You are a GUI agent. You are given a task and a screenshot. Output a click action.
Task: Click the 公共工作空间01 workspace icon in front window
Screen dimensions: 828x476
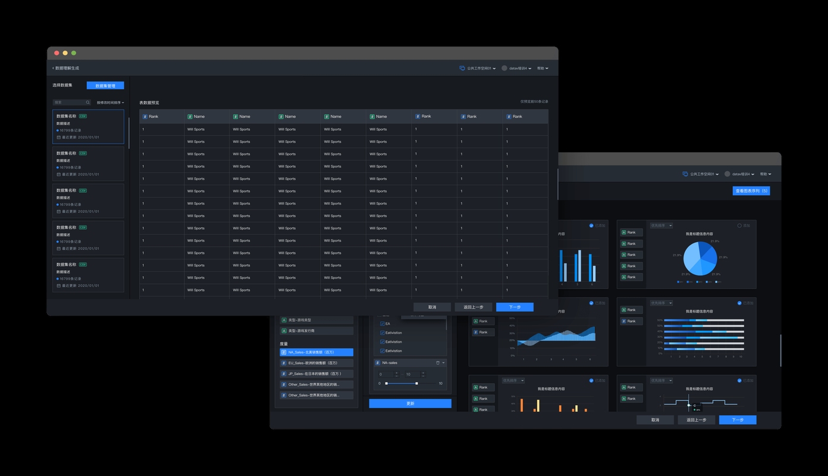point(462,68)
